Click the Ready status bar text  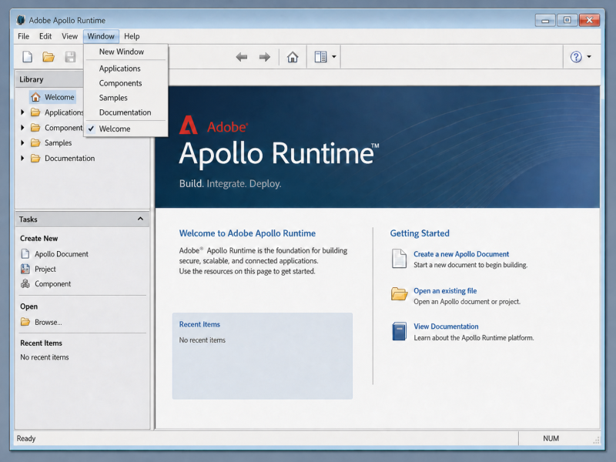point(26,438)
